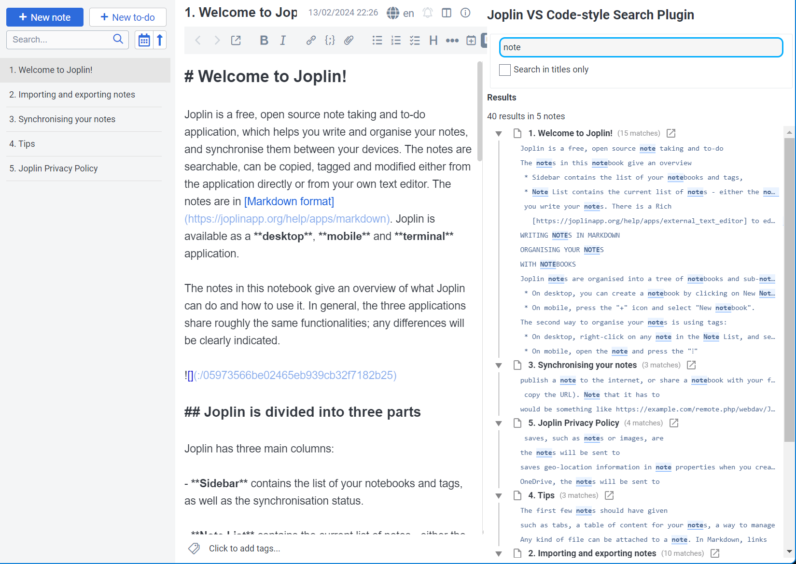Toggle the editor layout icon
Viewport: 796px width, 564px height.
(x=447, y=13)
